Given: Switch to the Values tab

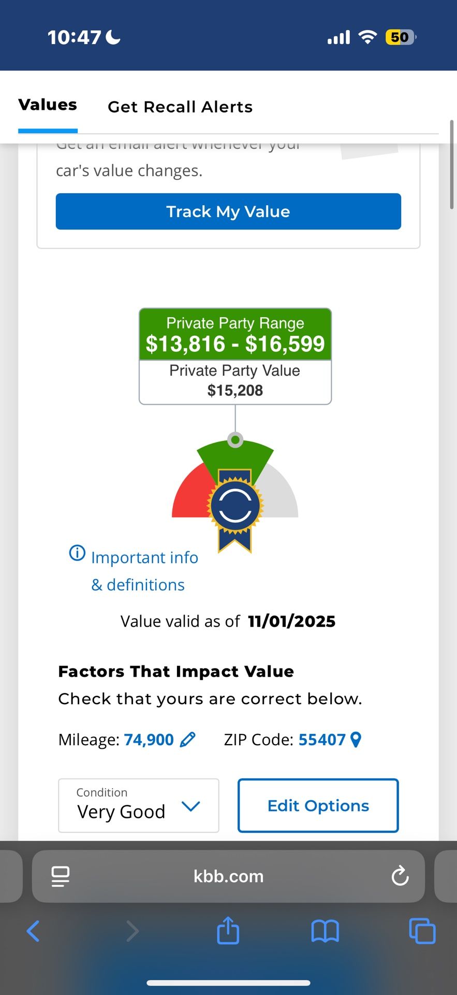Looking at the screenshot, I should point(48,105).
